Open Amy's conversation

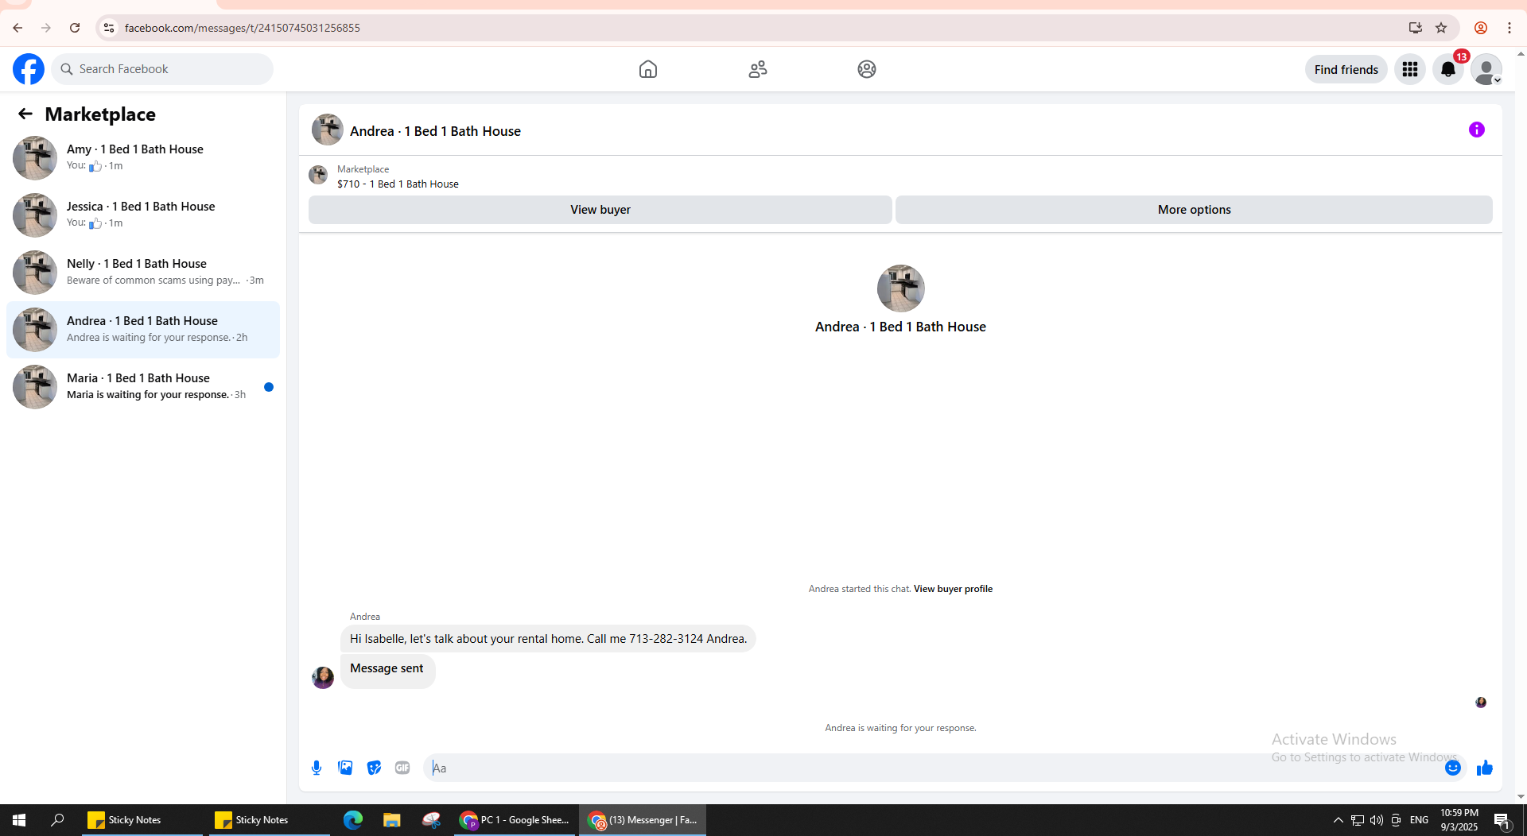[x=143, y=157]
